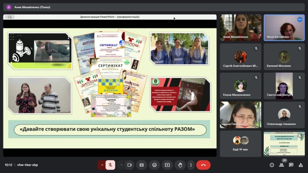Turn on closed captions
Viewport: 308px width, 173px height.
(142, 165)
